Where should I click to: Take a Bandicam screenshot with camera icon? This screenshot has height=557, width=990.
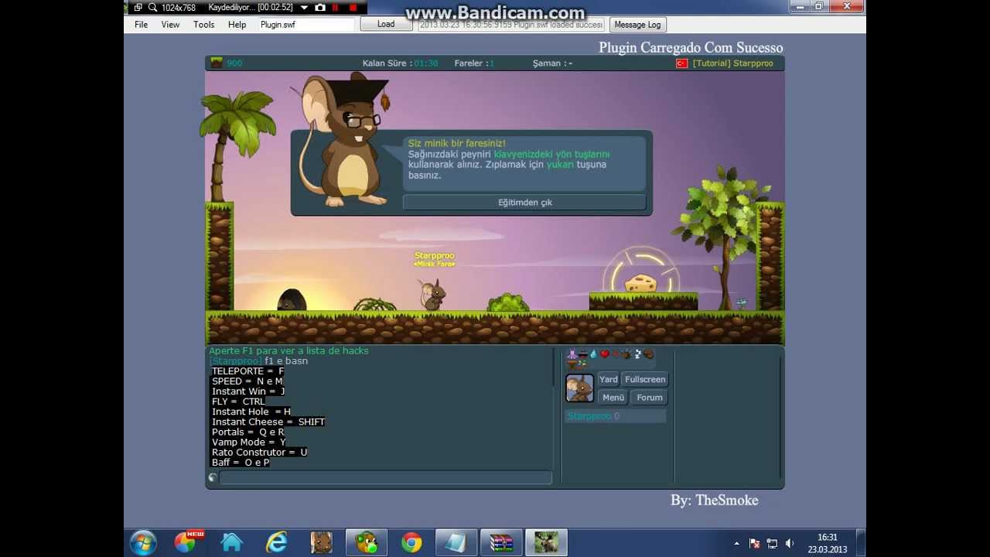pyautogui.click(x=320, y=8)
